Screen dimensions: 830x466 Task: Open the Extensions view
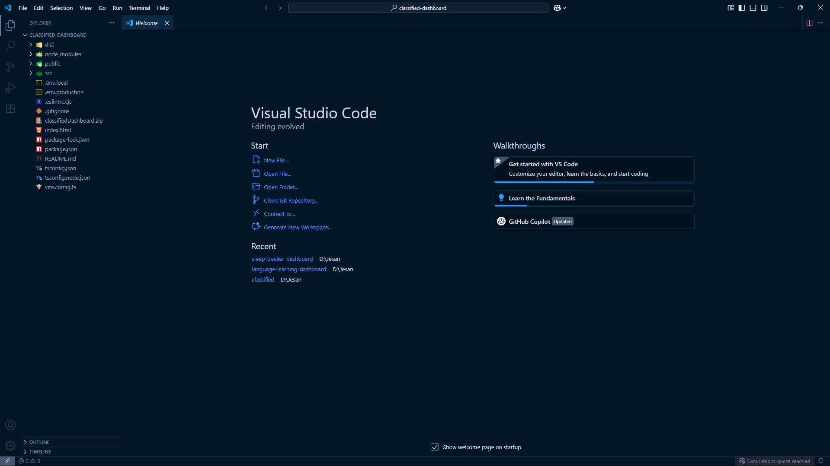point(10,108)
